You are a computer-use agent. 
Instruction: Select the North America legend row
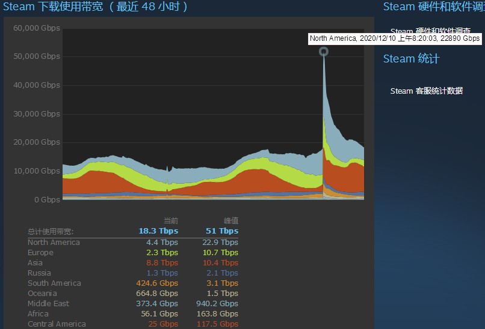click(133, 243)
